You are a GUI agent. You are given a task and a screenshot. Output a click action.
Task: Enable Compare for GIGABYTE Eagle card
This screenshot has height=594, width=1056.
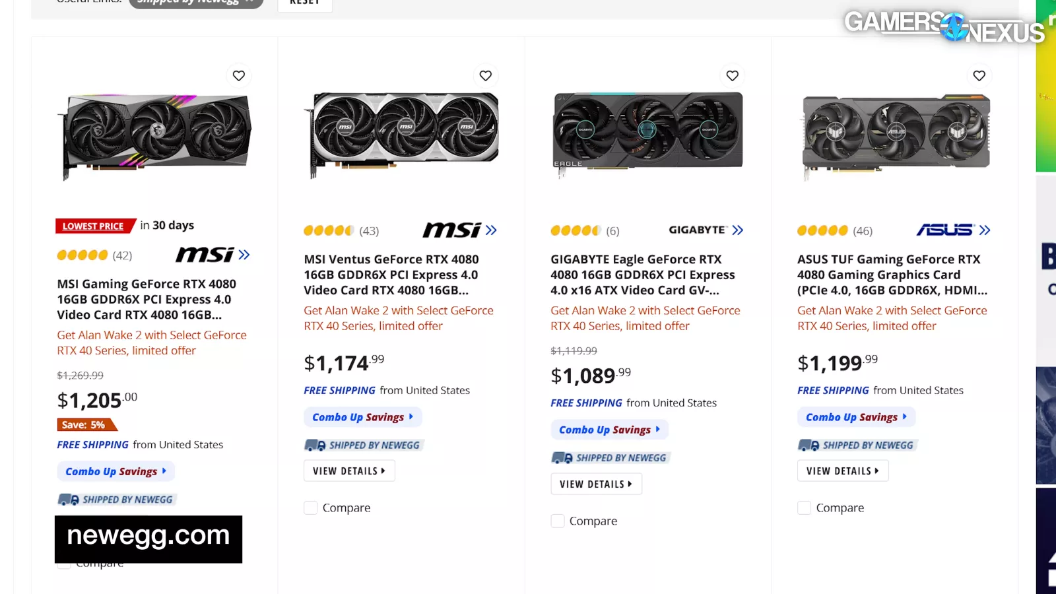558,521
